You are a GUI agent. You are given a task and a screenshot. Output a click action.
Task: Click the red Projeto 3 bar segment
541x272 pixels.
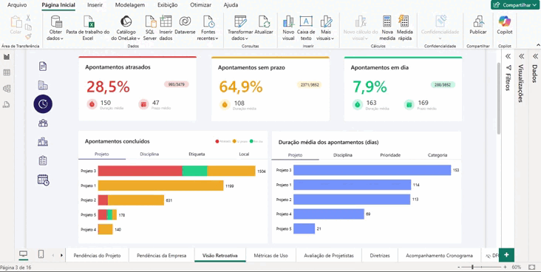click(140, 171)
